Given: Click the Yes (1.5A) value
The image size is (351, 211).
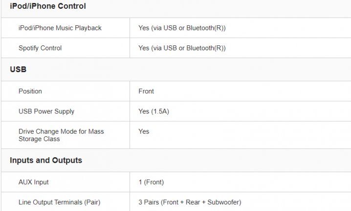Looking at the screenshot, I should click(154, 111).
